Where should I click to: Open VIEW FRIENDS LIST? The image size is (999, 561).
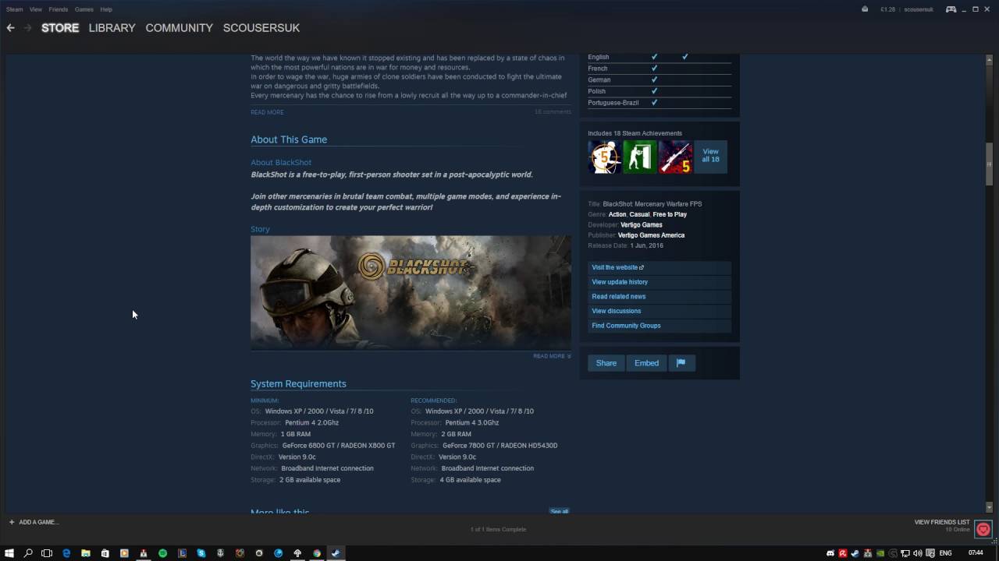pos(942,522)
